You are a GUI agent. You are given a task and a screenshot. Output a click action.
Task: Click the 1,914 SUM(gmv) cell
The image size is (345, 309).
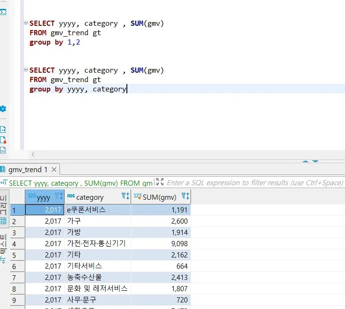(x=161, y=232)
